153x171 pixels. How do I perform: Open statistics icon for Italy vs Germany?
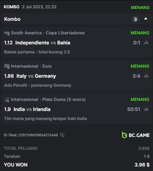pos(146,76)
